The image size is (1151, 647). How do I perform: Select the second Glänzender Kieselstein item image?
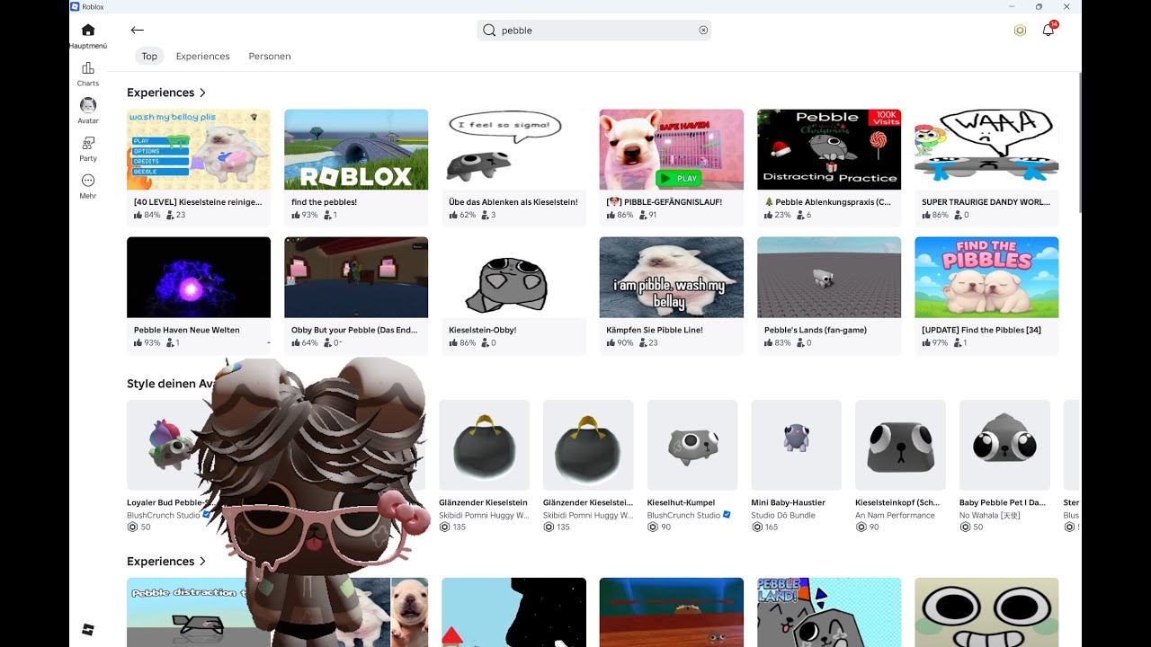pyautogui.click(x=588, y=445)
